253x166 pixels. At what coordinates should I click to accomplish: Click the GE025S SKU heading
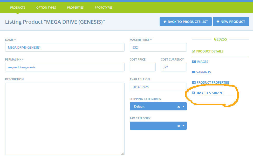(220, 39)
